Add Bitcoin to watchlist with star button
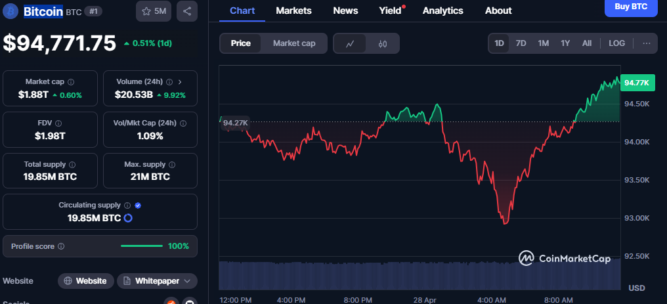667x304 pixels. tap(154, 11)
